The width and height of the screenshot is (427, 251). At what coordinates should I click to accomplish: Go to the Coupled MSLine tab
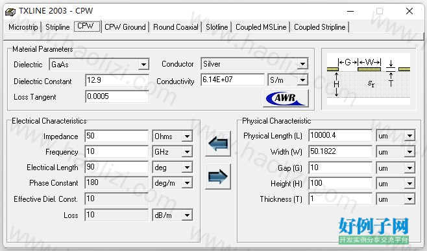(x=261, y=27)
